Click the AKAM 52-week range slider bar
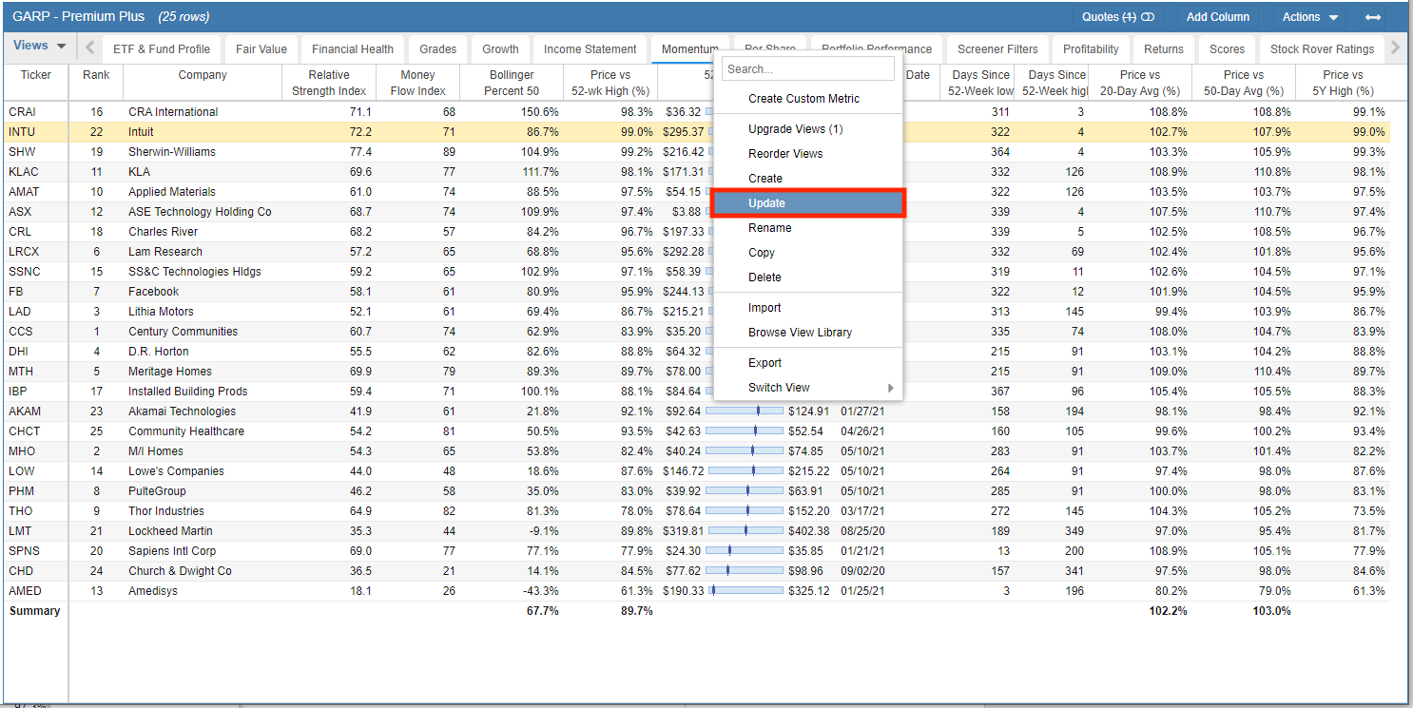 745,411
